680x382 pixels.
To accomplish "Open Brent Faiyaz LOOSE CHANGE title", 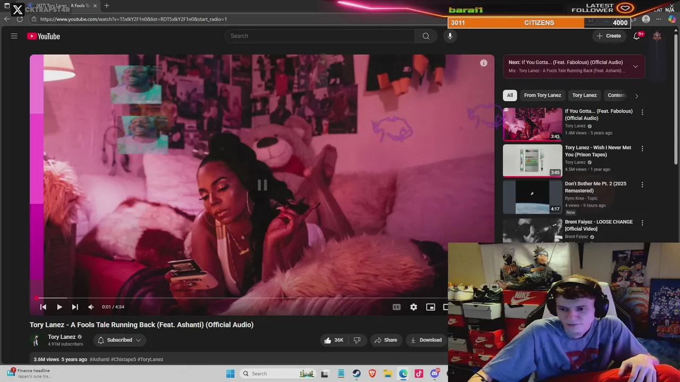I will point(599,225).
